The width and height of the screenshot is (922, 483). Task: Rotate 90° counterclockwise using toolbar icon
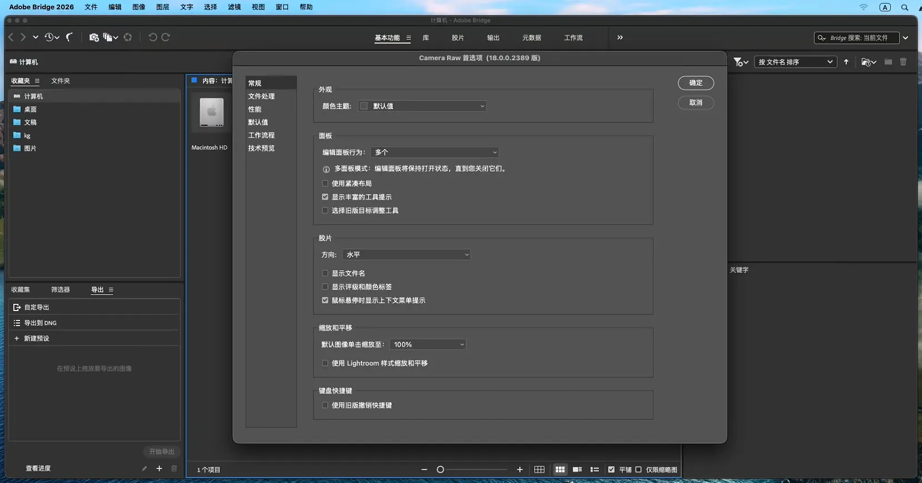(x=152, y=37)
